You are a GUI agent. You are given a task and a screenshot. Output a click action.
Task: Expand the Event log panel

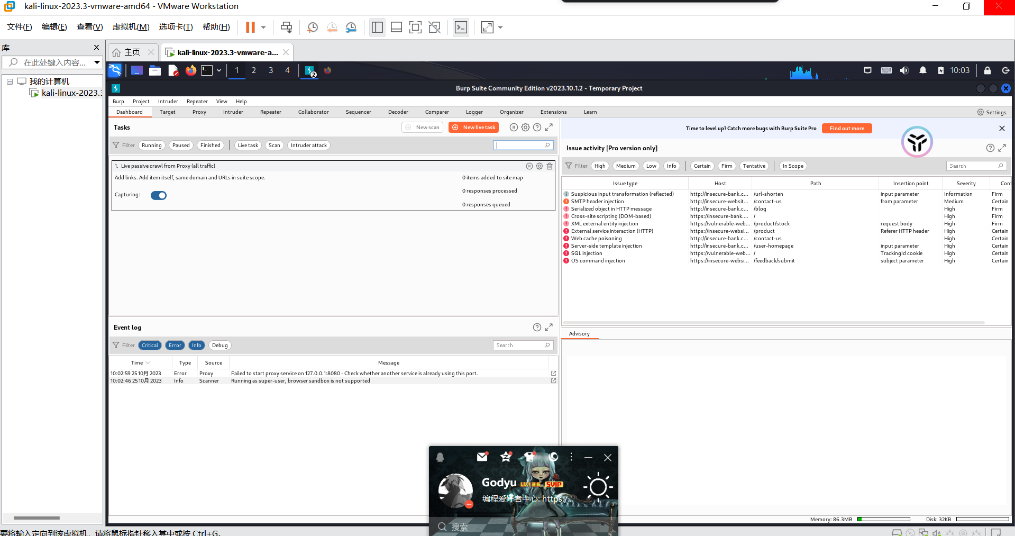(x=549, y=328)
